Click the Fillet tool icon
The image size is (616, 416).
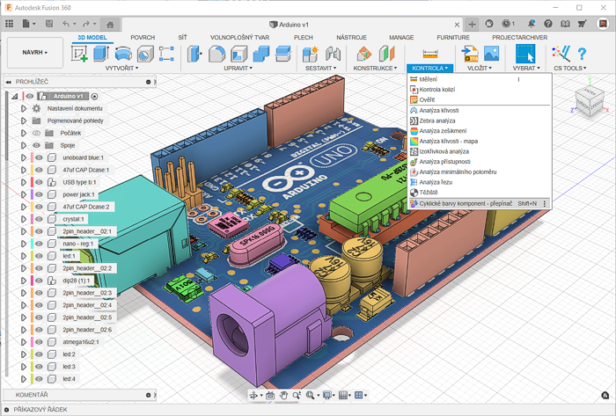click(216, 54)
